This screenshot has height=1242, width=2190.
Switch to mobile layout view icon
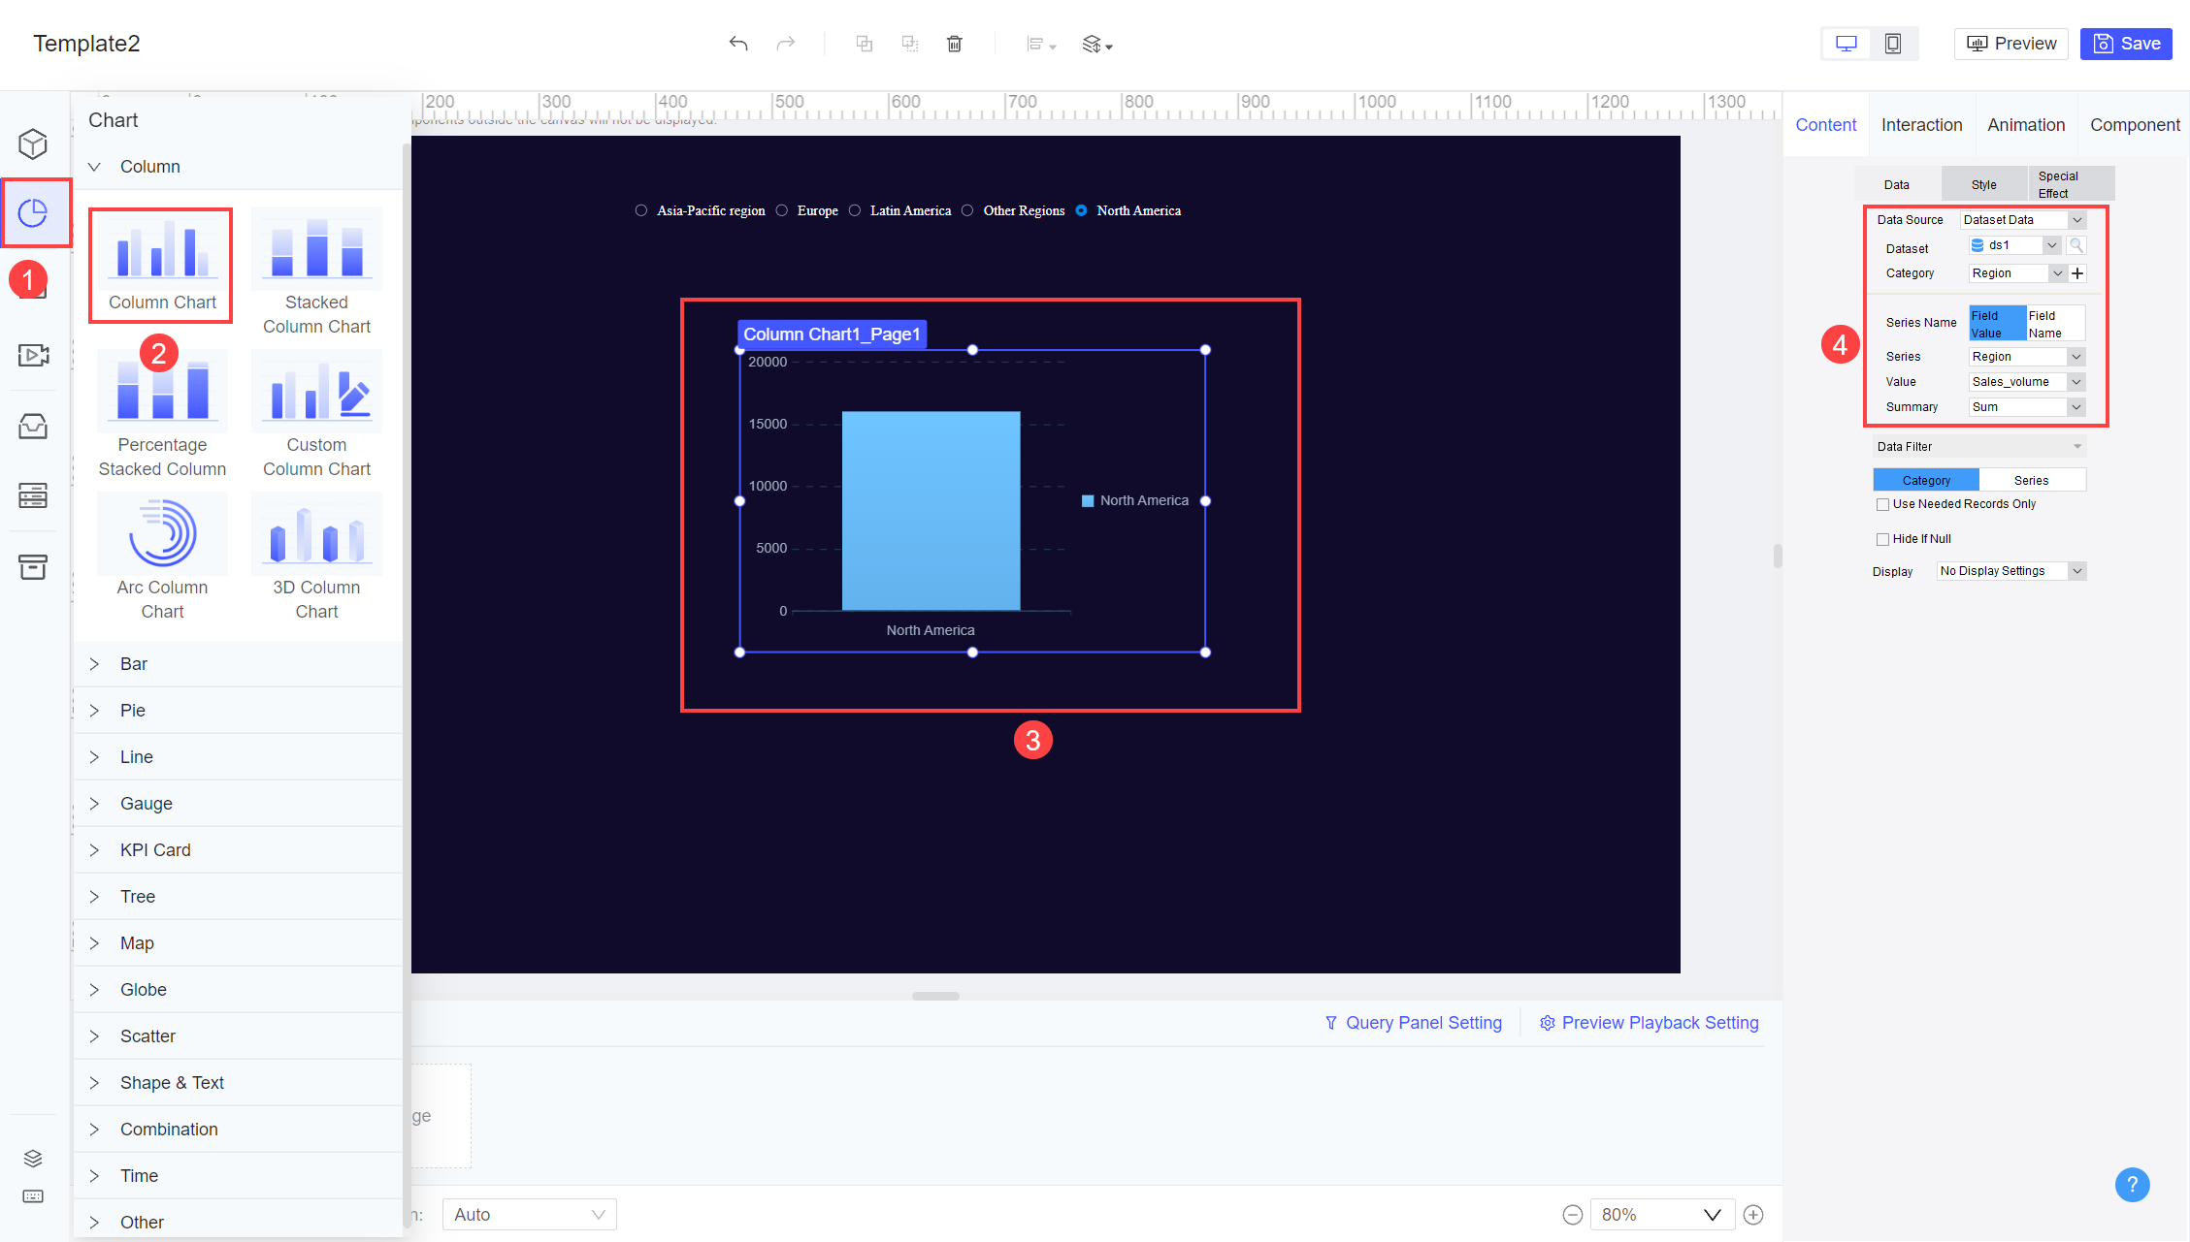click(x=1893, y=44)
